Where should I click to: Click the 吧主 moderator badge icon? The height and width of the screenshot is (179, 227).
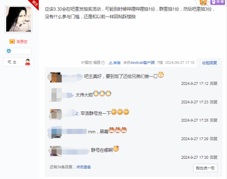point(28,62)
